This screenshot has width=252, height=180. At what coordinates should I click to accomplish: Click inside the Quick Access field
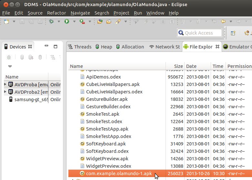(x=199, y=33)
